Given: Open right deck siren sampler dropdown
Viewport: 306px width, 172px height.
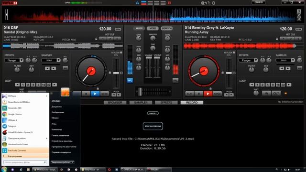Looking at the screenshot, I should [293, 60].
